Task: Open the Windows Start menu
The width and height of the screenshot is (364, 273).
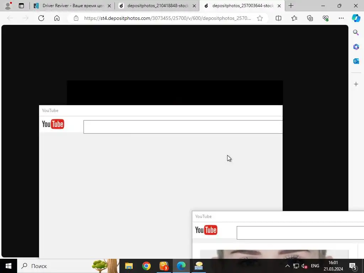Action: [x=9, y=266]
